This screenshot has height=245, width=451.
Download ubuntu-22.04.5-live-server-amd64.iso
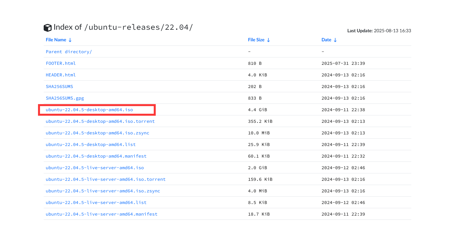pos(95,168)
